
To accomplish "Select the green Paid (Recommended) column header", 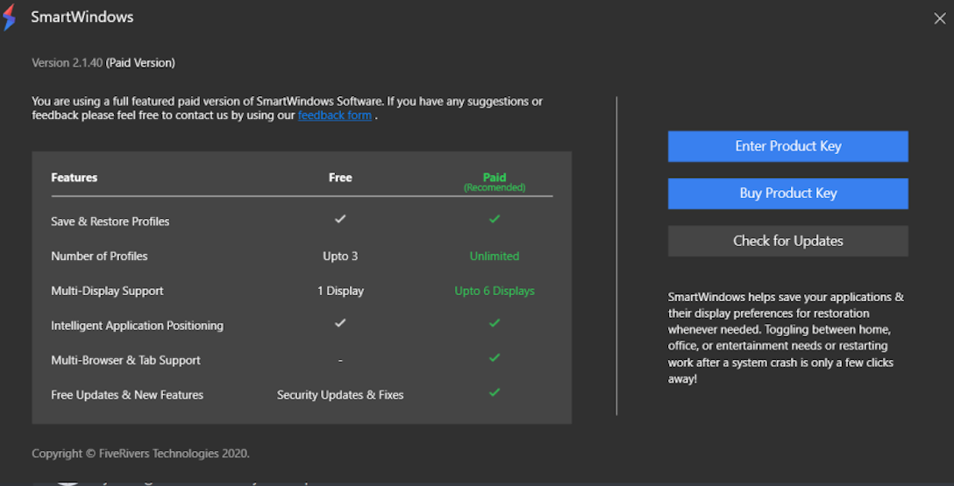I will (495, 180).
